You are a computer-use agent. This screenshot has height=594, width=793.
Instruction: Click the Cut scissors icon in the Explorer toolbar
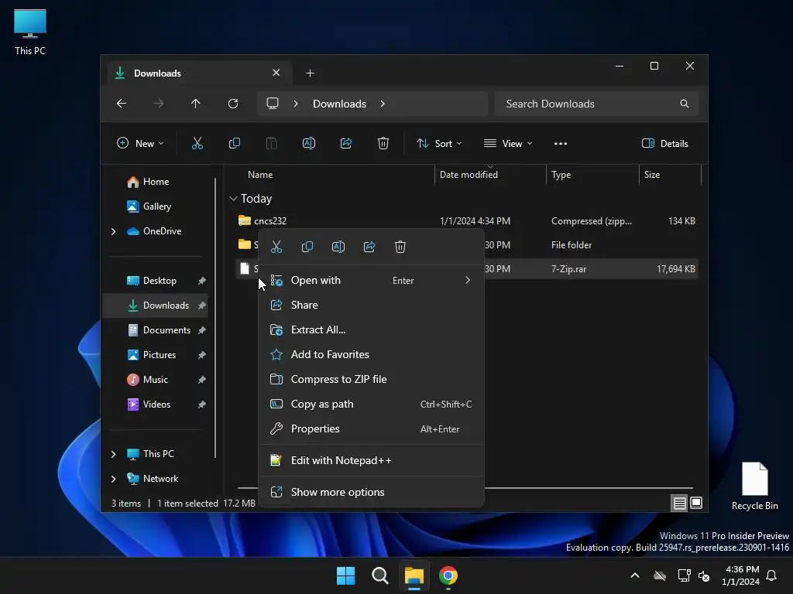pyautogui.click(x=197, y=143)
